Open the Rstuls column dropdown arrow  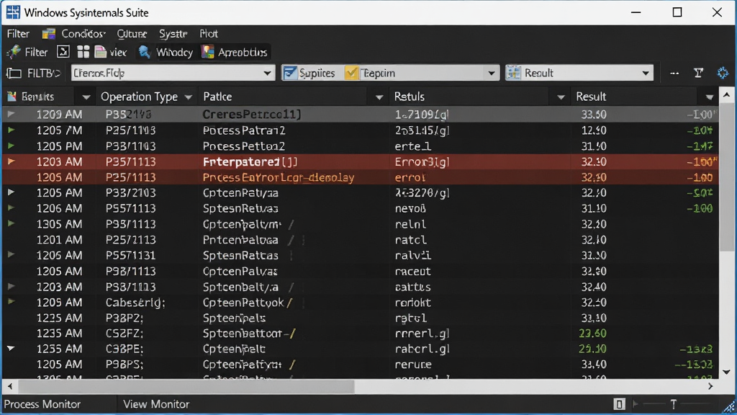pyautogui.click(x=561, y=97)
